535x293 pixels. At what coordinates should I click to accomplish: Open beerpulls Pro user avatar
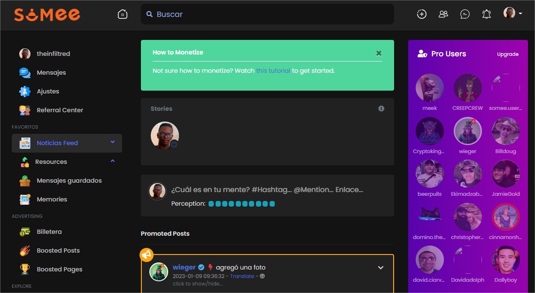[430, 174]
